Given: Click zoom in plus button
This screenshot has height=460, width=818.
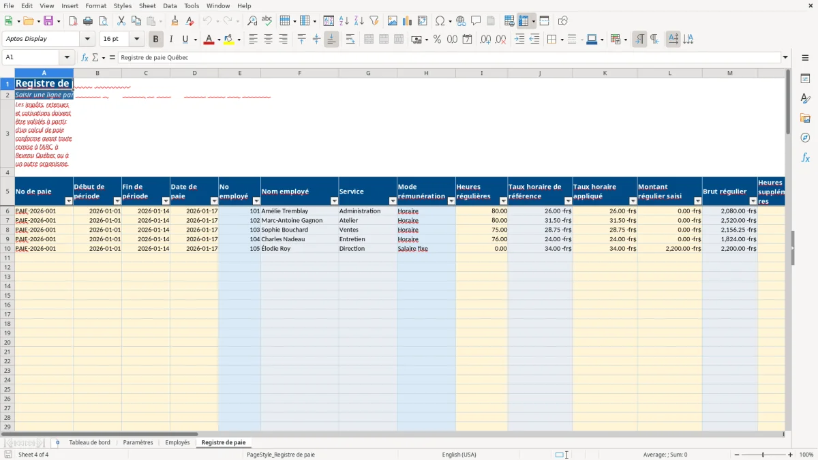Looking at the screenshot, I should pyautogui.click(x=791, y=455).
